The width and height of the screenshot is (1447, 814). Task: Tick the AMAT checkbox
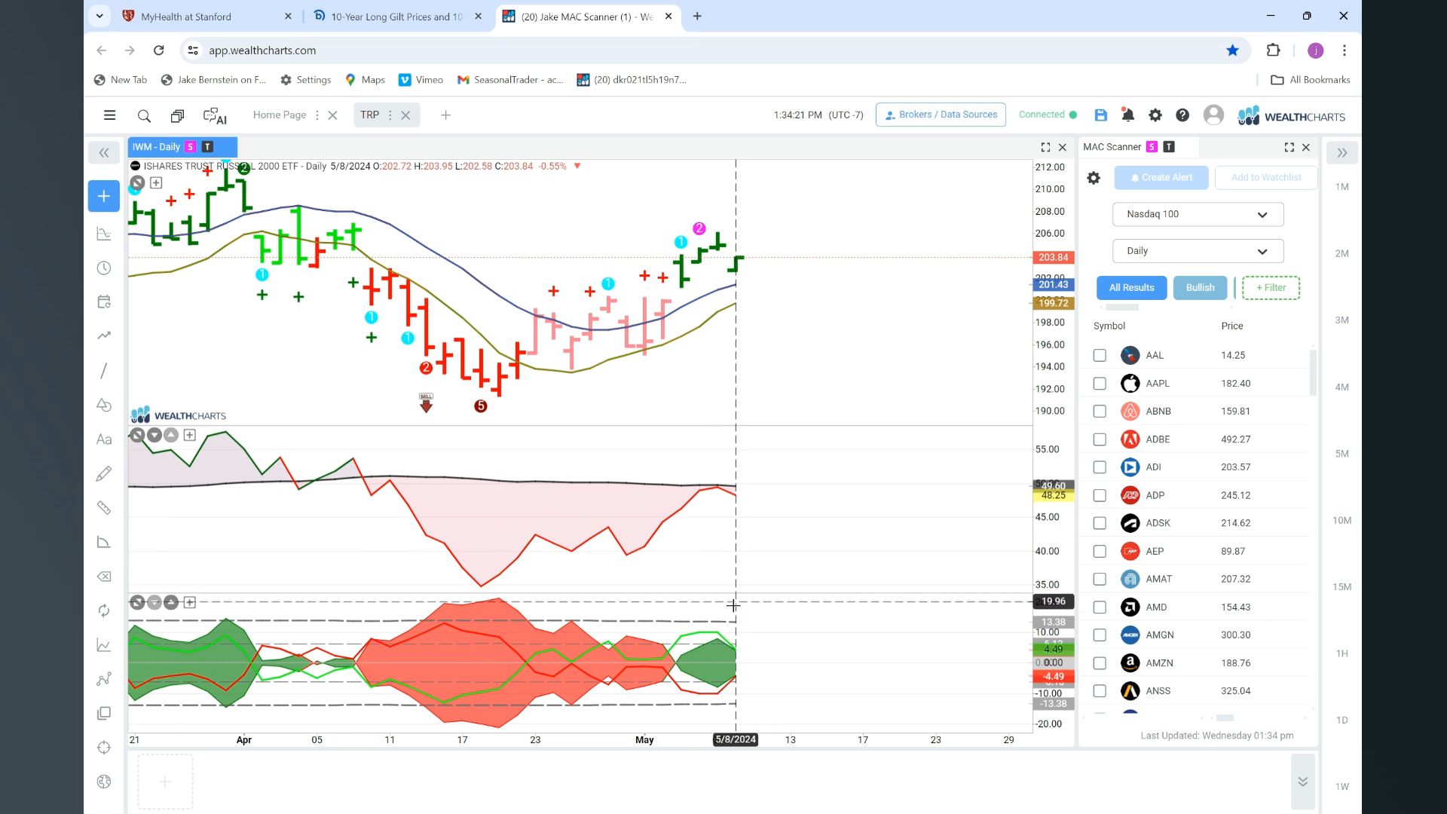[1100, 579]
